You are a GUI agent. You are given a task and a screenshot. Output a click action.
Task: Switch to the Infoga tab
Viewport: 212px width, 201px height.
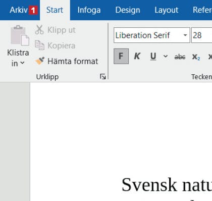89,10
